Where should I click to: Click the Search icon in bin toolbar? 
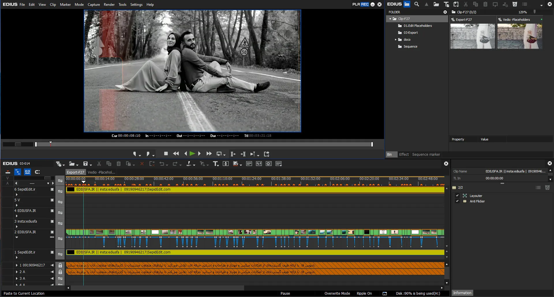point(417,4)
